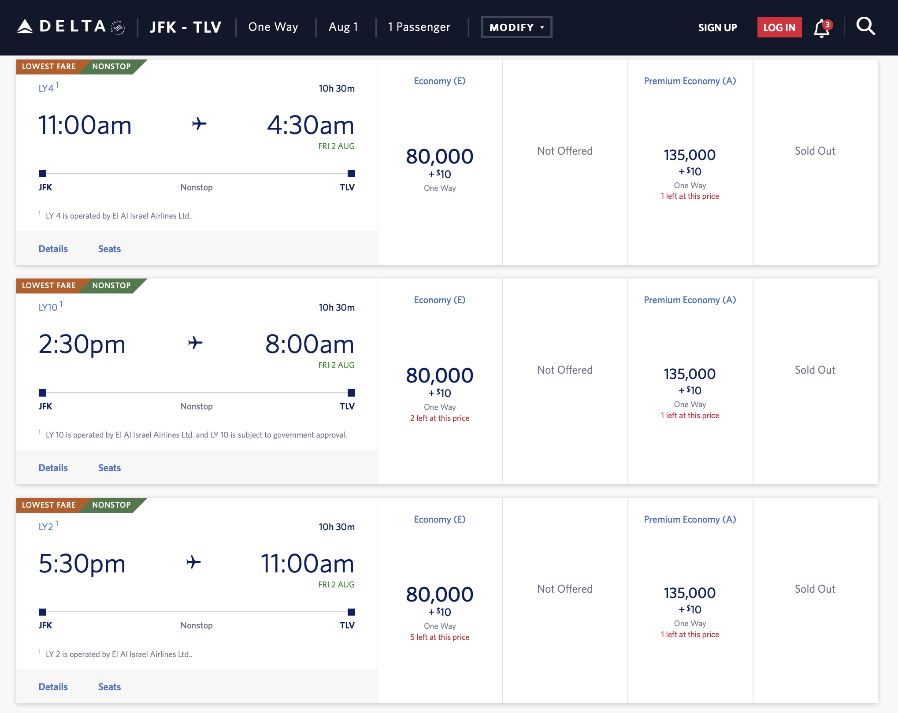Open the search magnifier icon
Screen dimensions: 898x713
[x=865, y=26]
